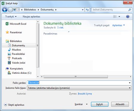134x111 pixels.
Task: Click Naujas aplankas button
Action: coord(31,16)
